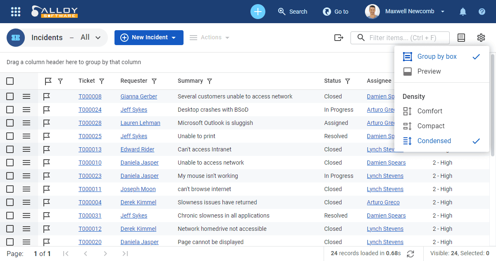This screenshot has width=496, height=261.
Task: Expand the user account dropdown arrow
Action: (443, 12)
